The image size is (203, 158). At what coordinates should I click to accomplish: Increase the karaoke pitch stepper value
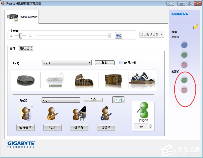click(x=151, y=125)
